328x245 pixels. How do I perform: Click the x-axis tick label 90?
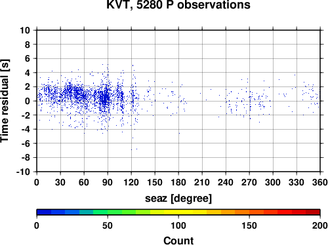click(108, 182)
